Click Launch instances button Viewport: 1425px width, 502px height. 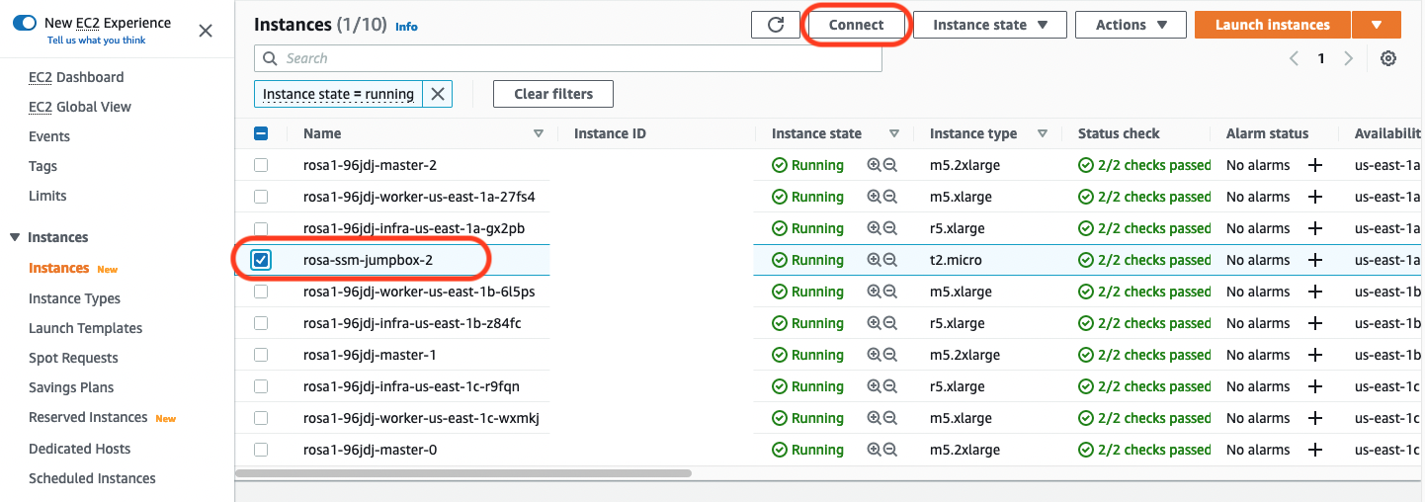point(1273,25)
